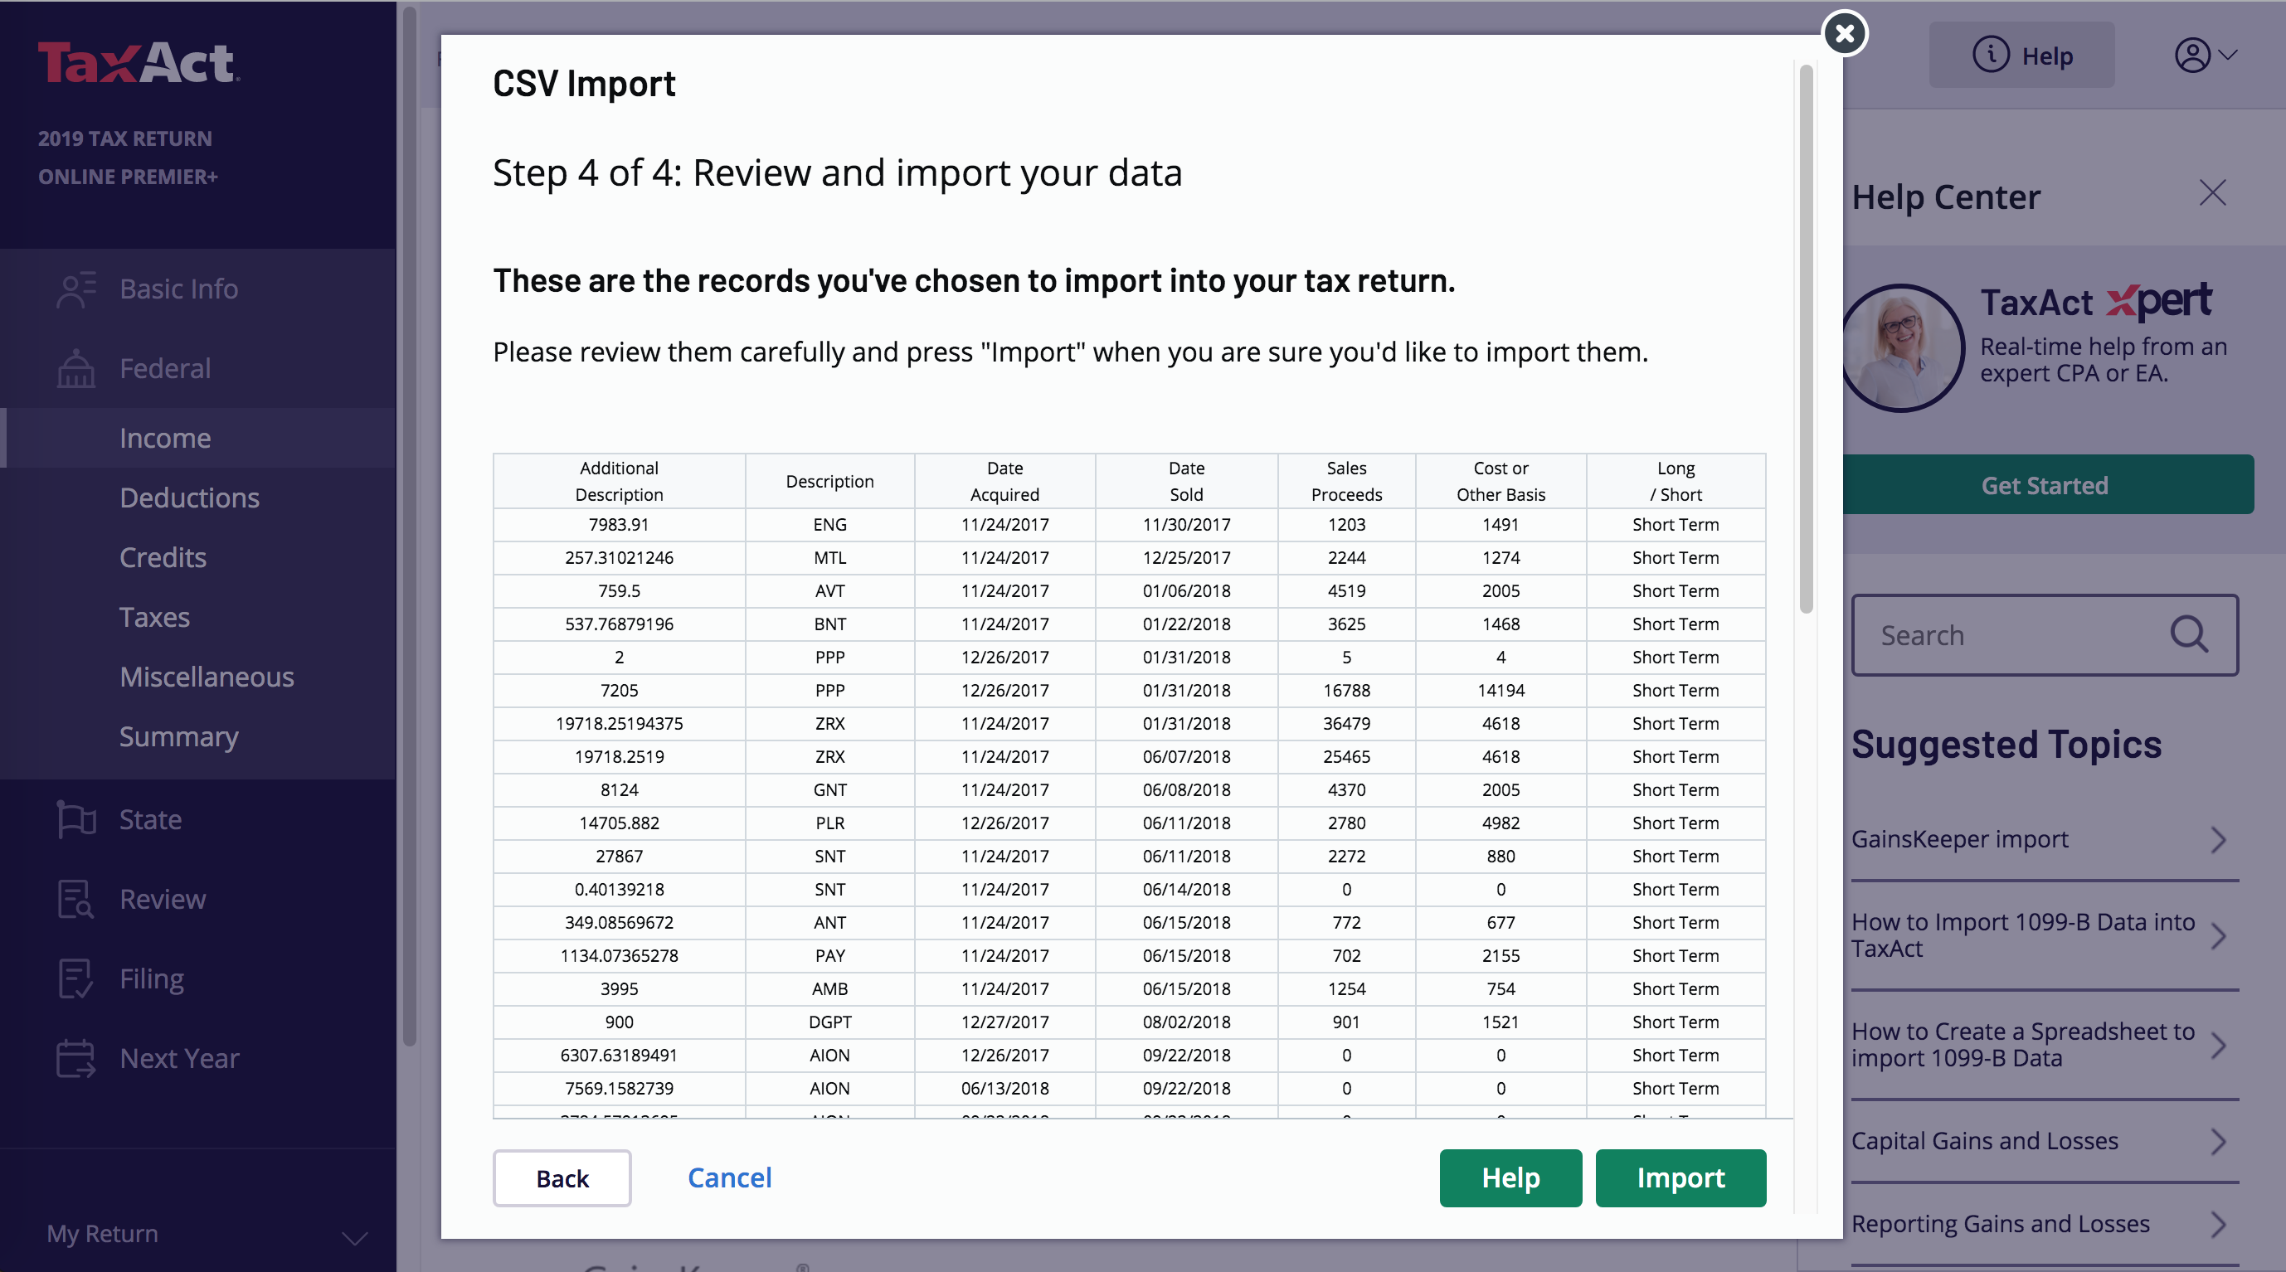This screenshot has height=1272, width=2286.
Task: Click the sidebar's vertical scrollbar
Action: coord(409,527)
